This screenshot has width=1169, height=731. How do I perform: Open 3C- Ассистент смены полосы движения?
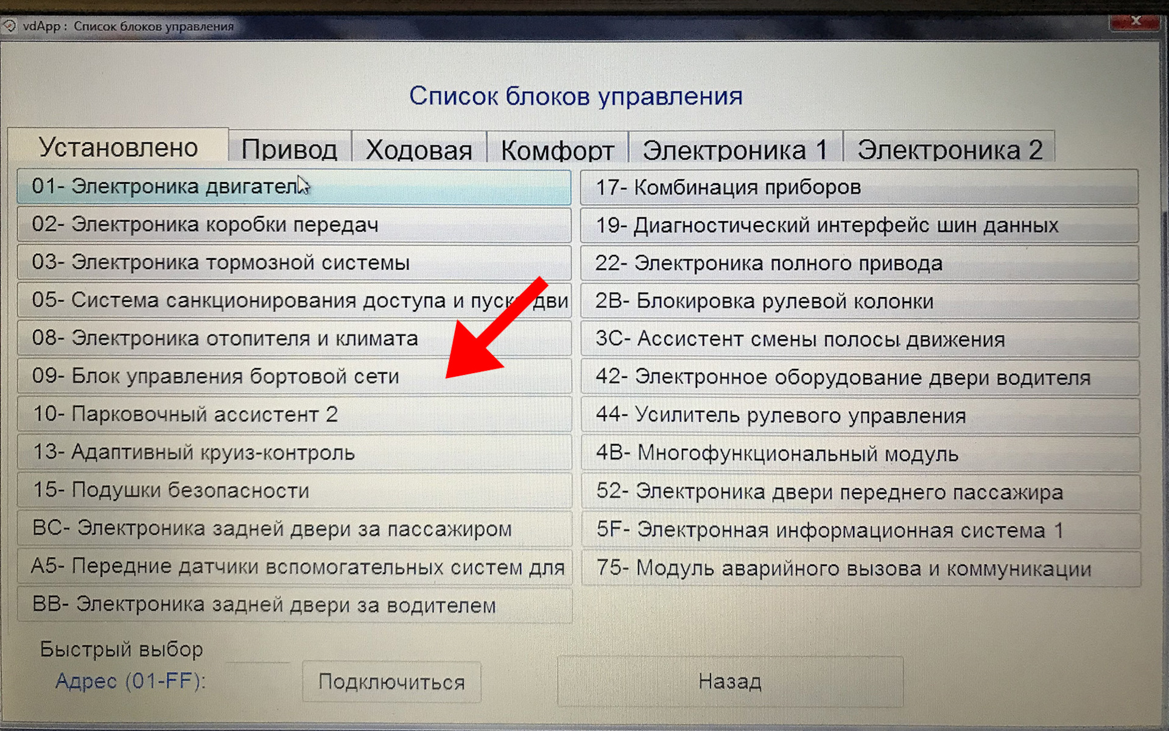pos(859,340)
